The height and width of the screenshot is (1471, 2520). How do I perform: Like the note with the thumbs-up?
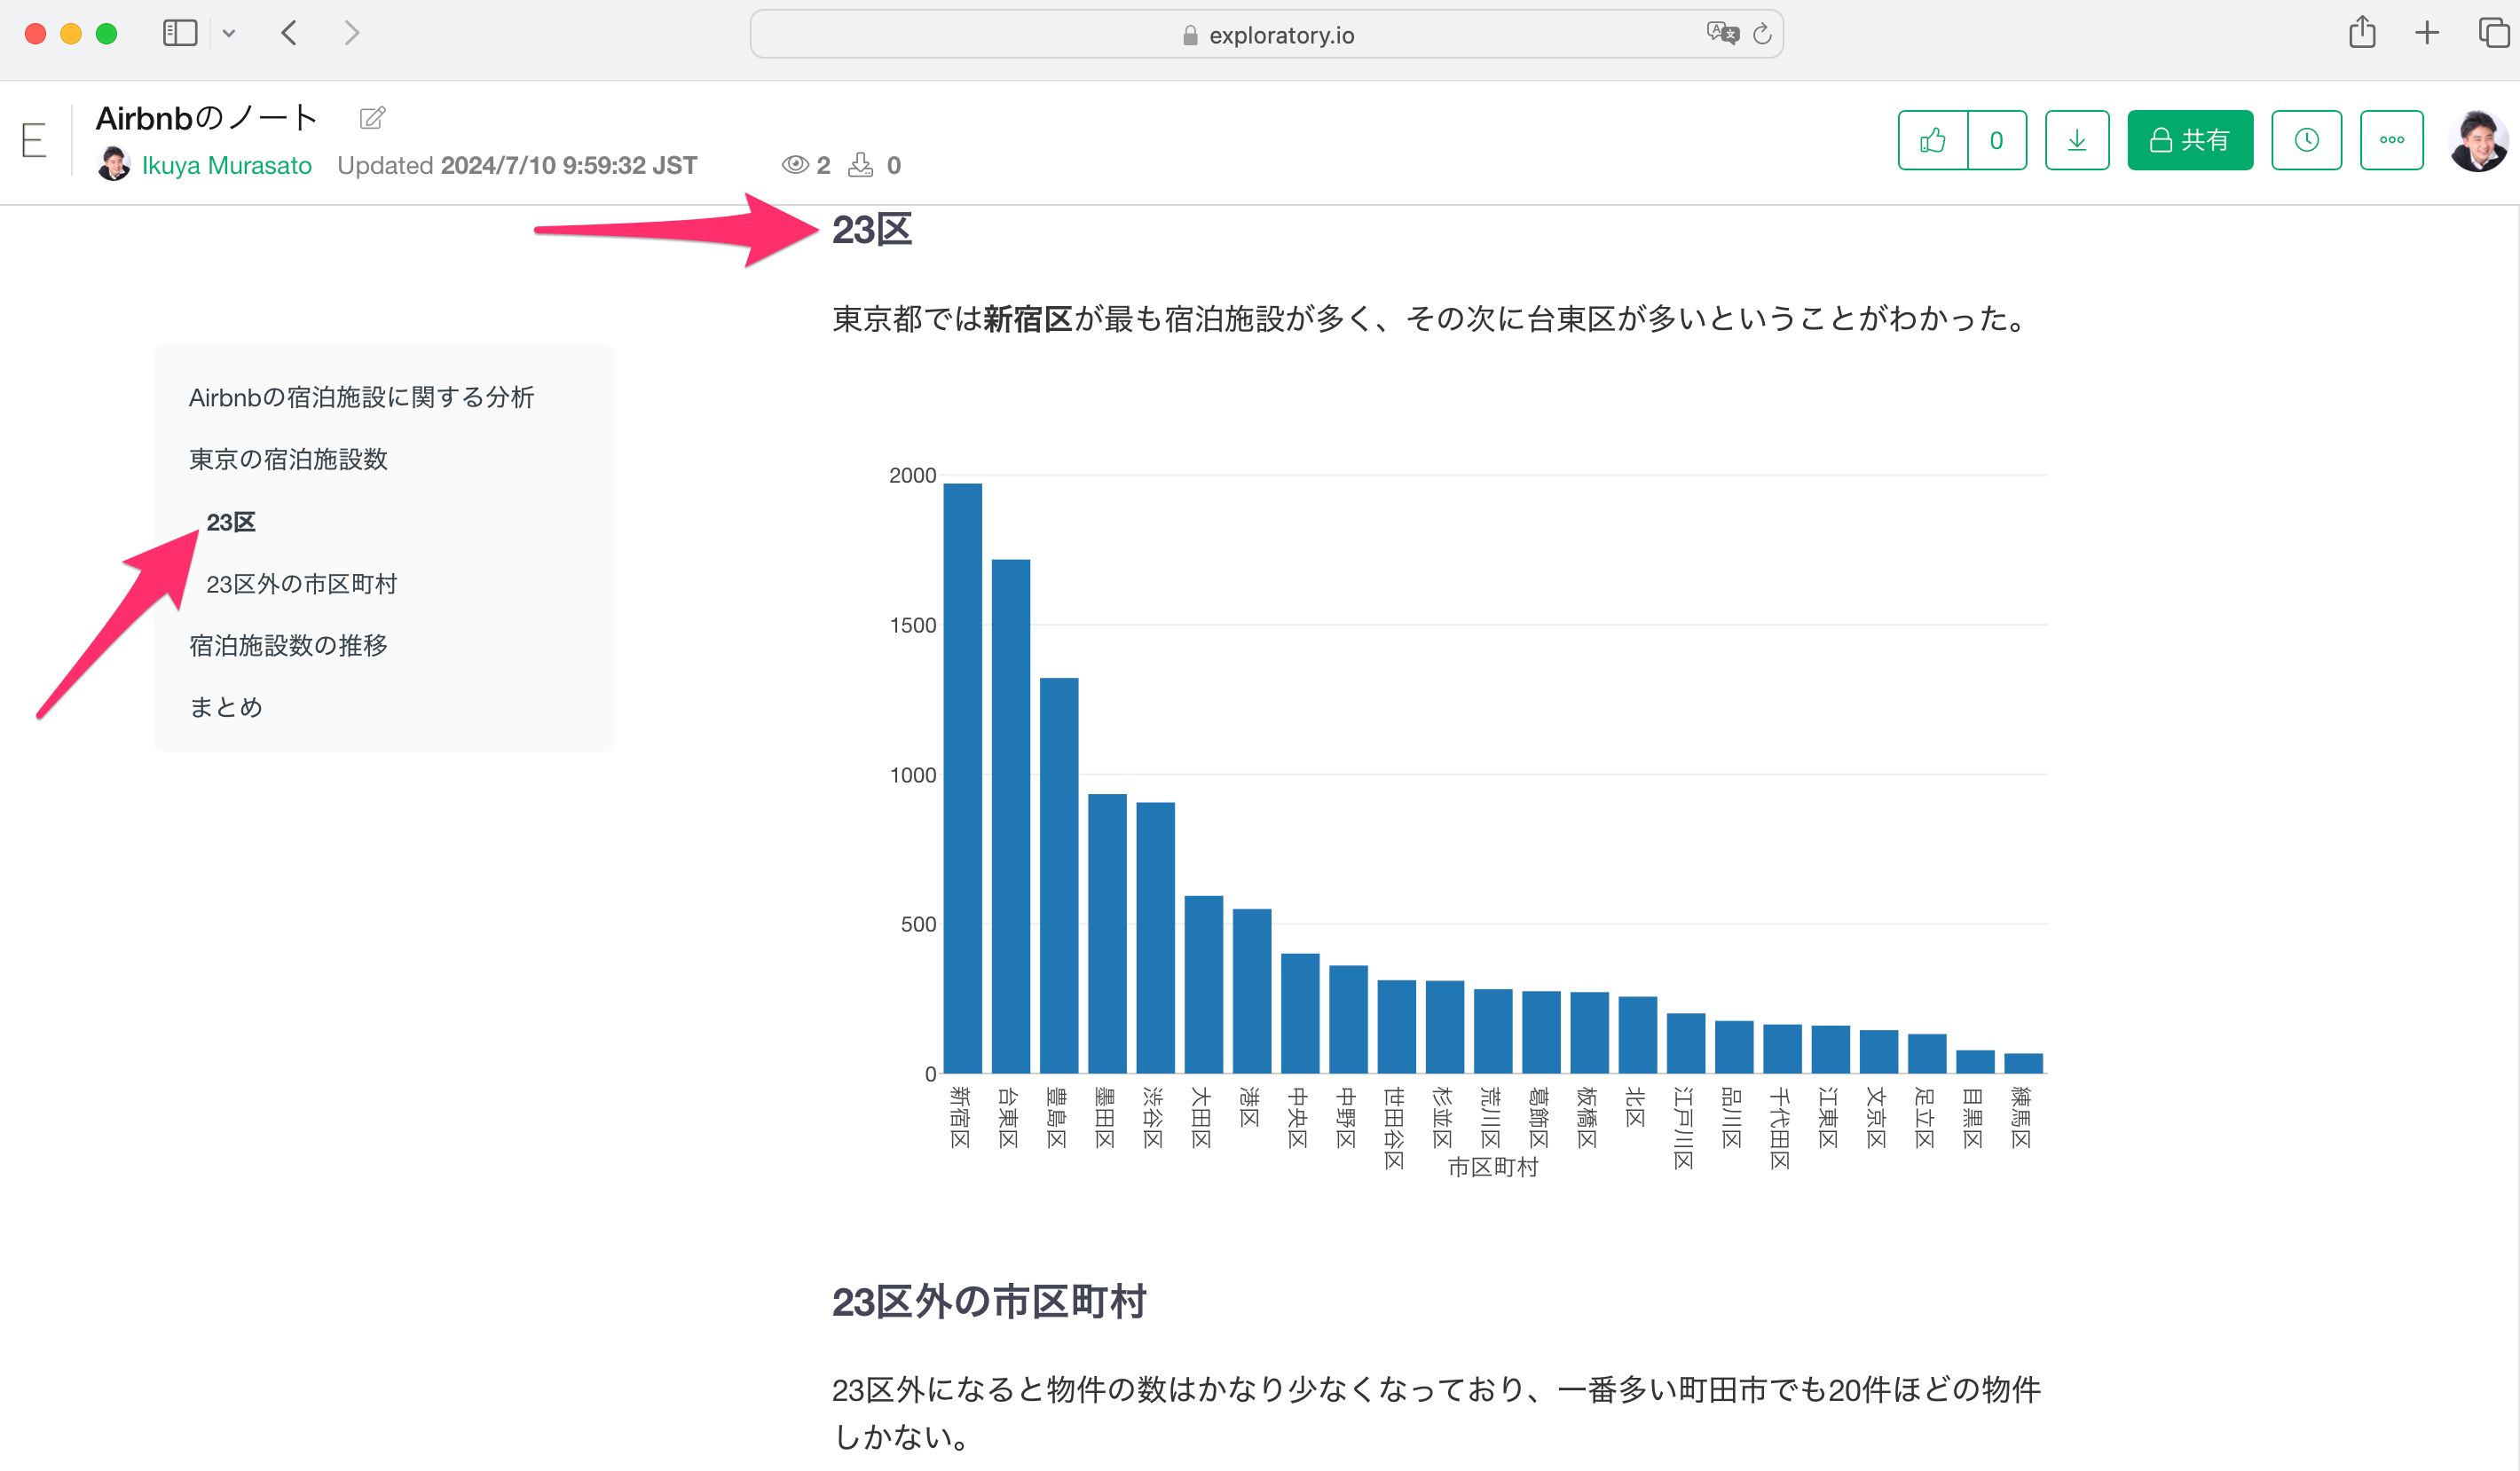(x=1933, y=140)
